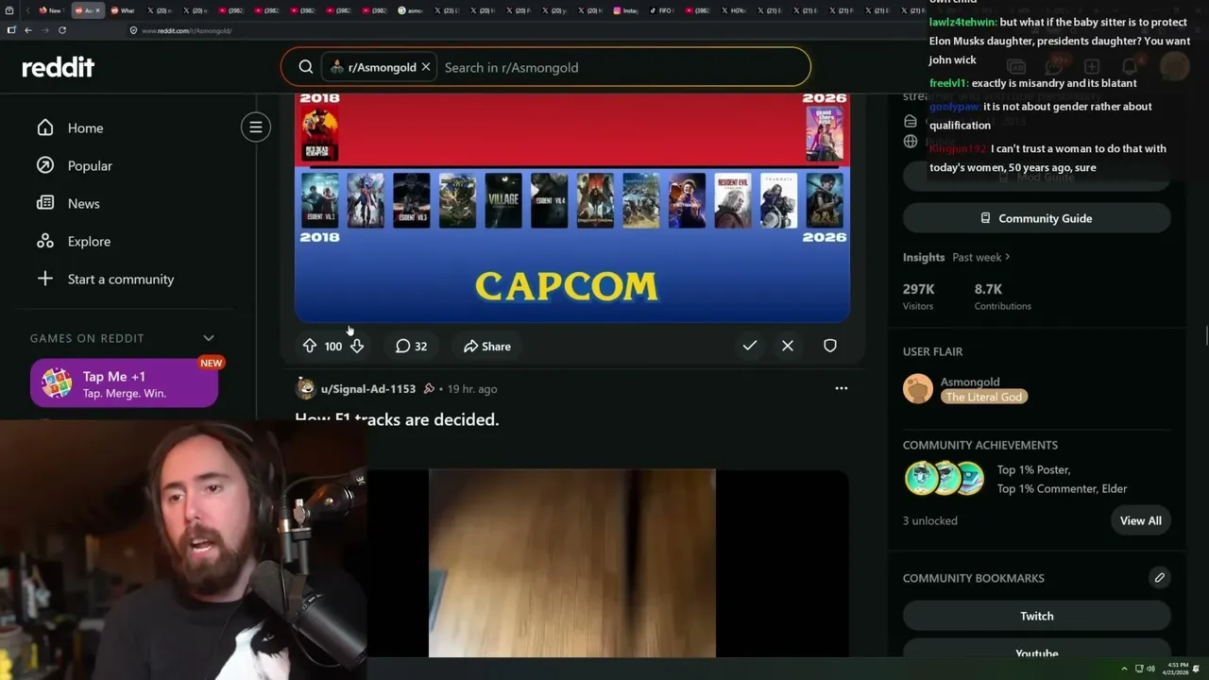Focus the 'Search in r/Asmongold' field
1209x680 pixels.
(623, 67)
